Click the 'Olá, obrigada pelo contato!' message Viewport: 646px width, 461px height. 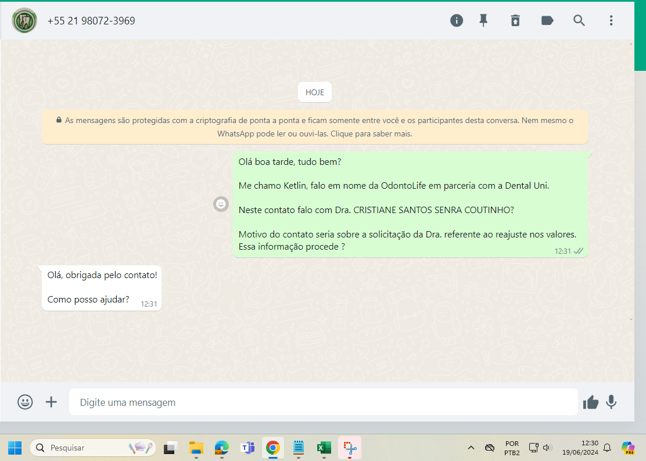click(102, 275)
